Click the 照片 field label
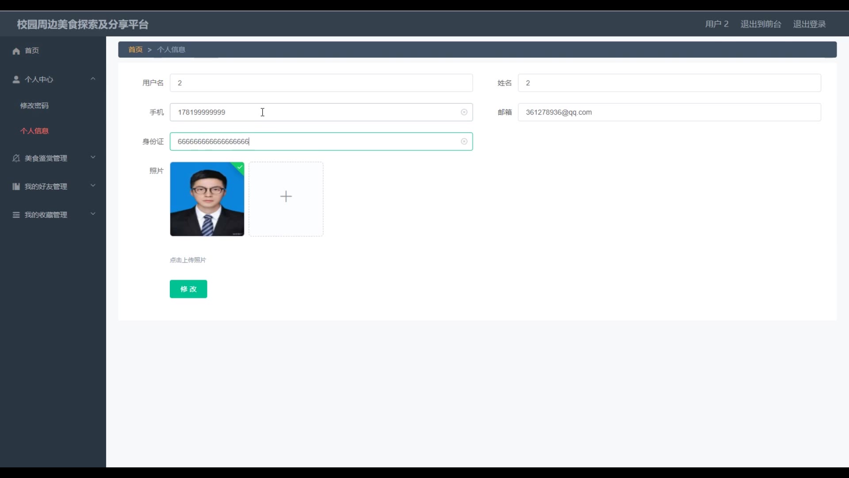 click(x=157, y=171)
